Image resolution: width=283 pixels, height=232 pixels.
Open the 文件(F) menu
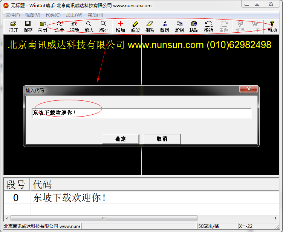coord(13,15)
